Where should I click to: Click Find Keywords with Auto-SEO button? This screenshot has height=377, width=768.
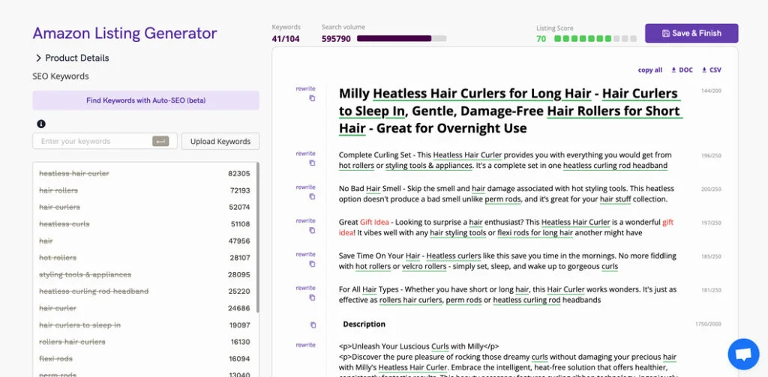pos(145,100)
